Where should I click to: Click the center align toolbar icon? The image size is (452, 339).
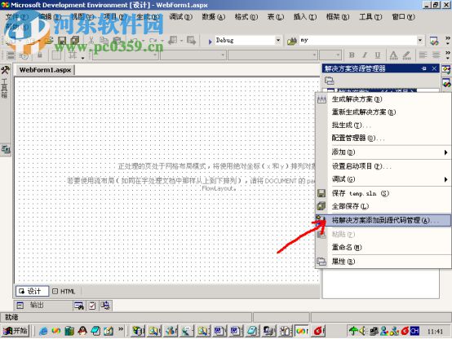point(436,55)
